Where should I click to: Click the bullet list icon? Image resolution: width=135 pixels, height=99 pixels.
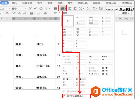tap(55, 9)
